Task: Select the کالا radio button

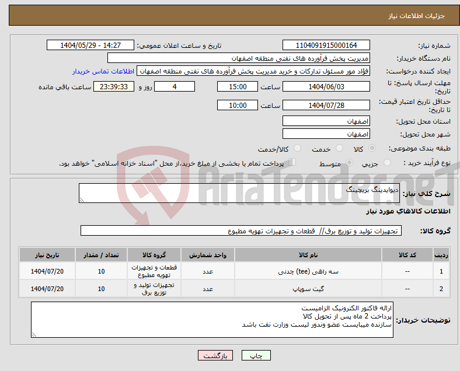Action: pyautogui.click(x=372, y=148)
